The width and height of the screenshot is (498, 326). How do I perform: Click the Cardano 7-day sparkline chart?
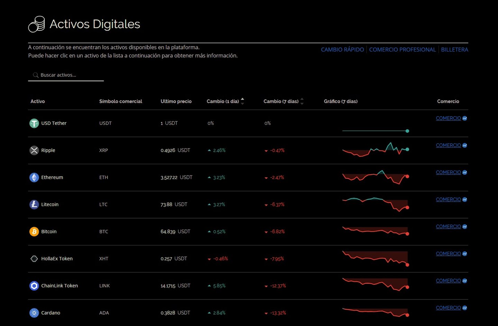coord(376,312)
